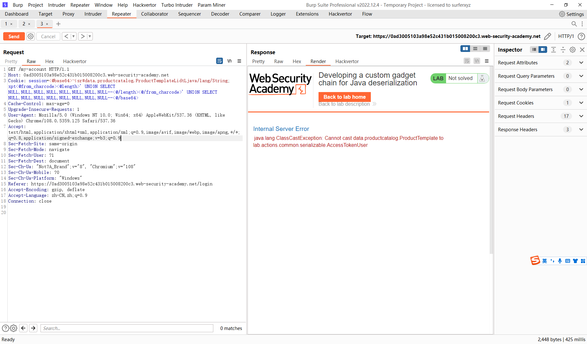
Task: Click the Burp Suite logo icon in the title bar
Action: [5, 5]
